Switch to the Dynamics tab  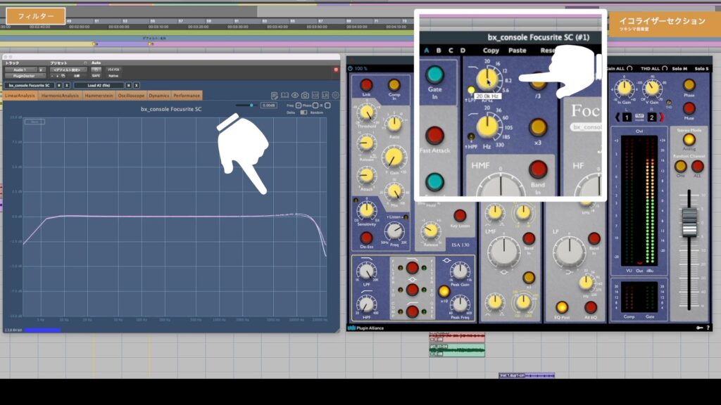click(159, 96)
